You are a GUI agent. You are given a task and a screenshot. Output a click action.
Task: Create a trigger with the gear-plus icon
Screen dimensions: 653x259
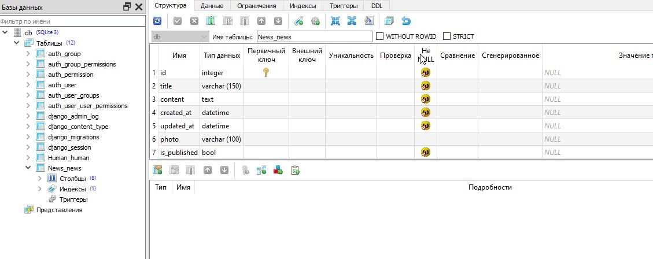pyautogui.click(x=315, y=20)
